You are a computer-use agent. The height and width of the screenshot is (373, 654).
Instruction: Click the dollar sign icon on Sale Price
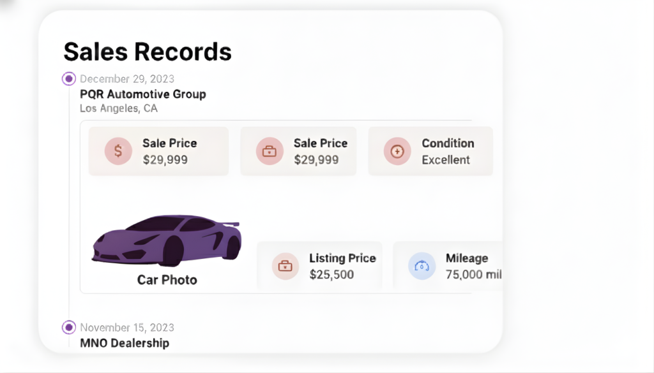pos(118,151)
